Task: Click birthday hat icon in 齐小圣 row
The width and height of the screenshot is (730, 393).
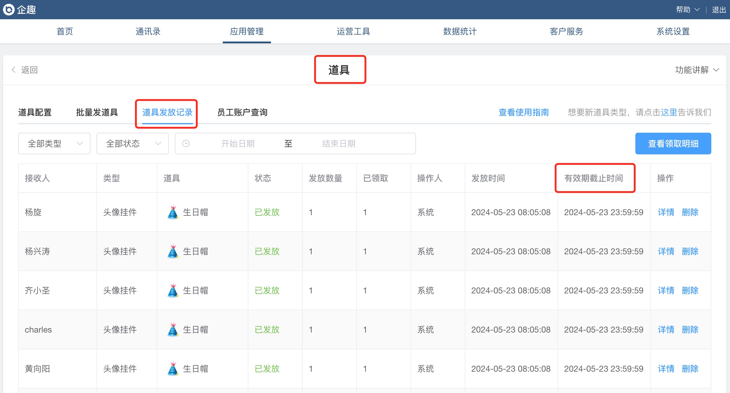Action: click(x=173, y=290)
